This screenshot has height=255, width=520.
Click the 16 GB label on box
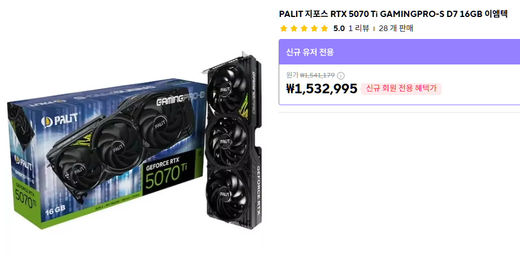tap(55, 210)
